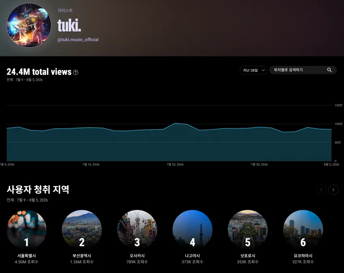Click the 789K 조회수 view count
This screenshot has height=273, width=344.
pyautogui.click(x=137, y=262)
